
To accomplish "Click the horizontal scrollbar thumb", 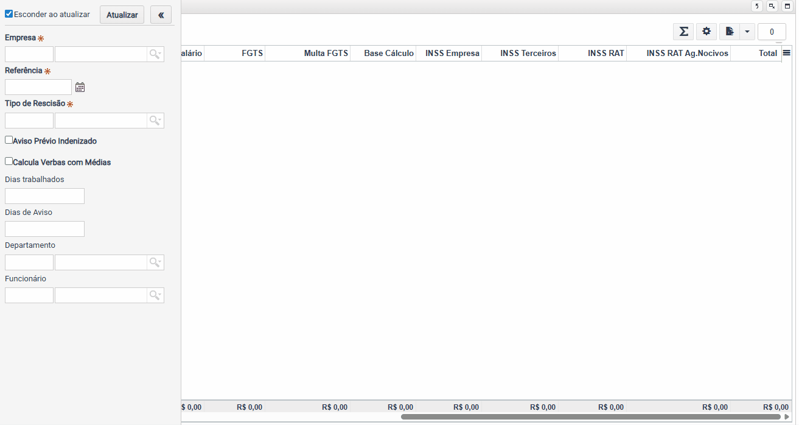I will 590,417.
